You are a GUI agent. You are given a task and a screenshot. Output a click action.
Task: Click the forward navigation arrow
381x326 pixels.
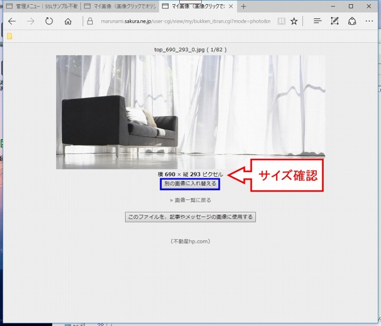[30, 21]
